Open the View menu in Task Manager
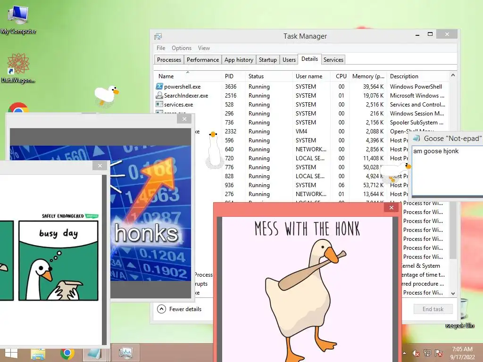The image size is (483, 362). pos(204,48)
